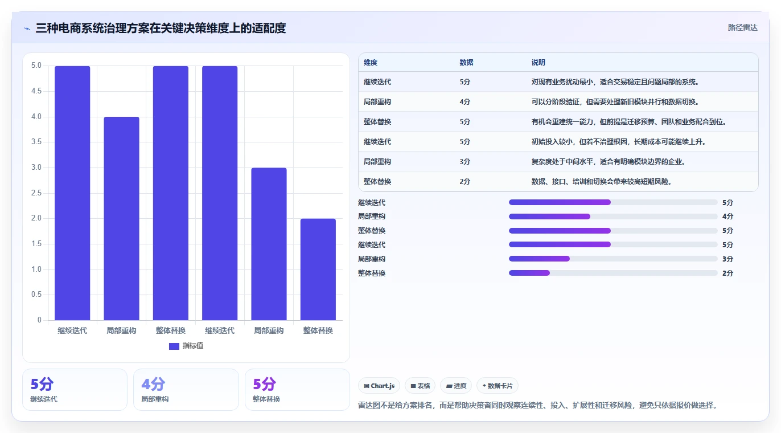
Task: Click the 局部重构 progress bar showing 3分
Action: pos(613,259)
